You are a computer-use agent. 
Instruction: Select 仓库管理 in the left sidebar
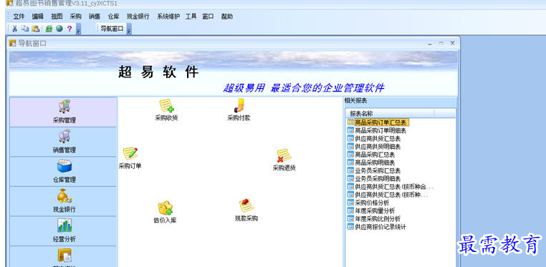(x=63, y=172)
